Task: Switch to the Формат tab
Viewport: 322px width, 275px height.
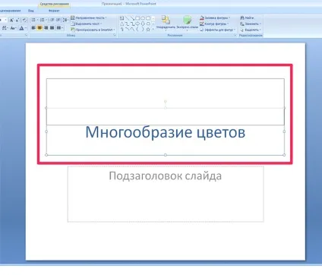Action: pos(54,11)
